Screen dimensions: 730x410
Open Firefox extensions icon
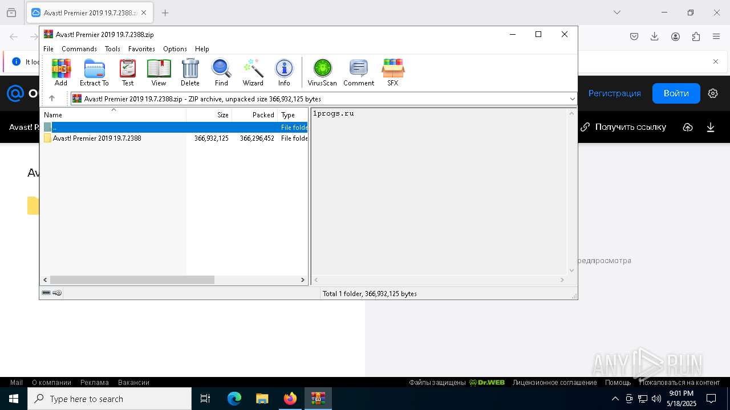pyautogui.click(x=696, y=36)
